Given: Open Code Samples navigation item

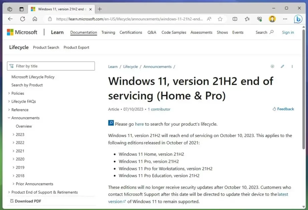Looking at the screenshot, I should [174, 32].
